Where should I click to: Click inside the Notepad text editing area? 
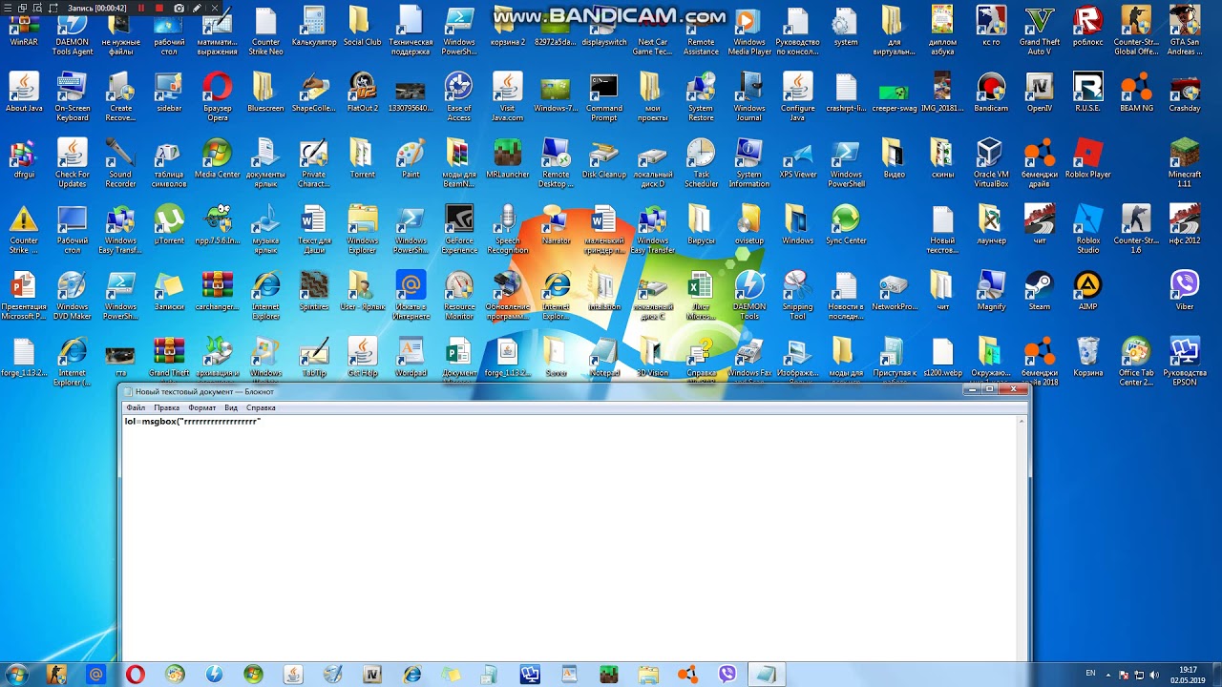tap(571, 539)
